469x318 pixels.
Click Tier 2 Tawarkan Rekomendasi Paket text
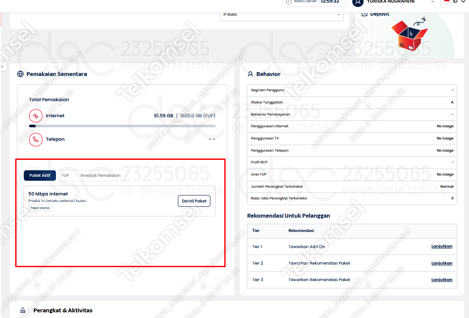click(319, 263)
